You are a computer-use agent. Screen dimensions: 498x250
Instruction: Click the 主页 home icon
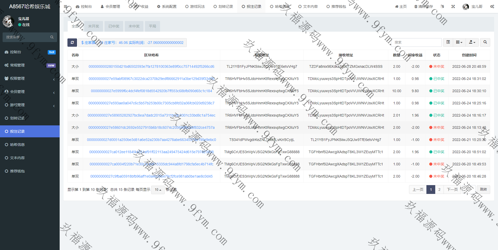click(397, 6)
